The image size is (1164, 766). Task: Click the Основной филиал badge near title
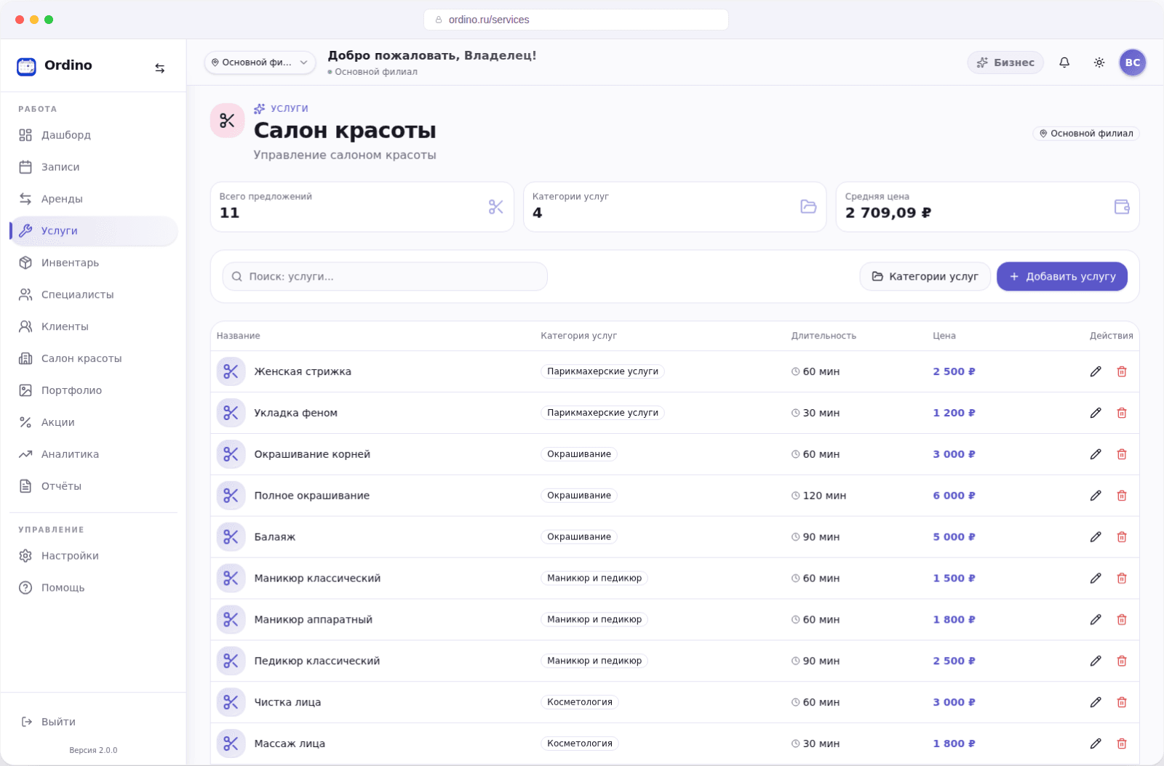[x=1086, y=134]
